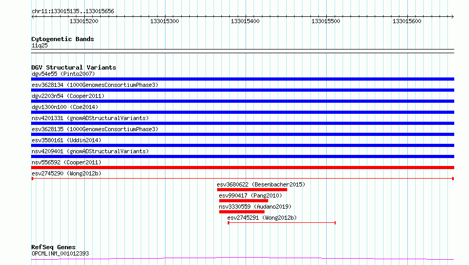Screen dimensions: 469x265
Task: Open esv2745291 (Wong2012b) variant label
Action: click(262, 218)
